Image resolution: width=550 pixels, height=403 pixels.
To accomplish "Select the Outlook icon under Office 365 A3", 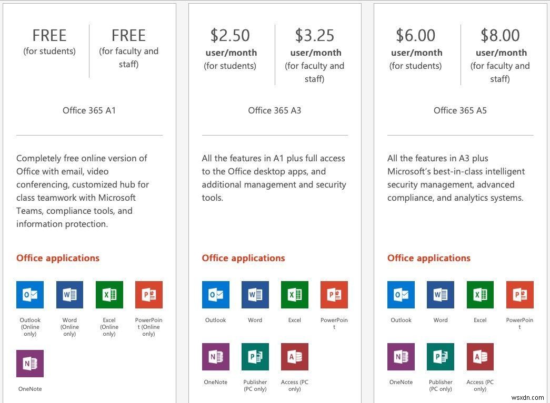I will 216,294.
